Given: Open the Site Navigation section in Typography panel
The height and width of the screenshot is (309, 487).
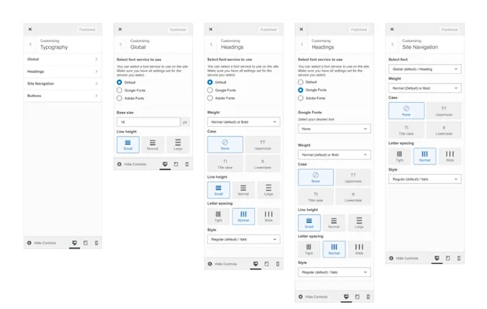Looking at the screenshot, I should pos(62,83).
